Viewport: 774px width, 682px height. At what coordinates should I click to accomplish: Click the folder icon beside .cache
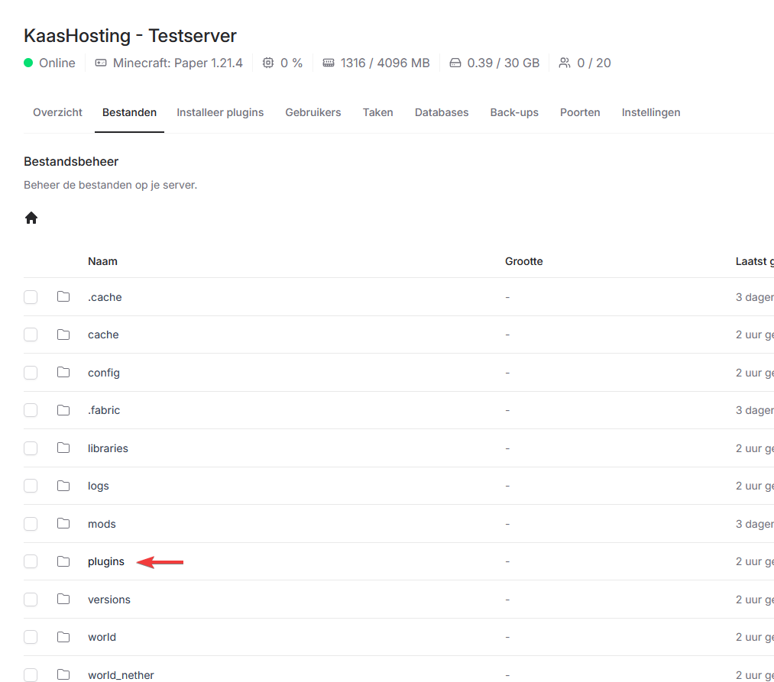(63, 297)
